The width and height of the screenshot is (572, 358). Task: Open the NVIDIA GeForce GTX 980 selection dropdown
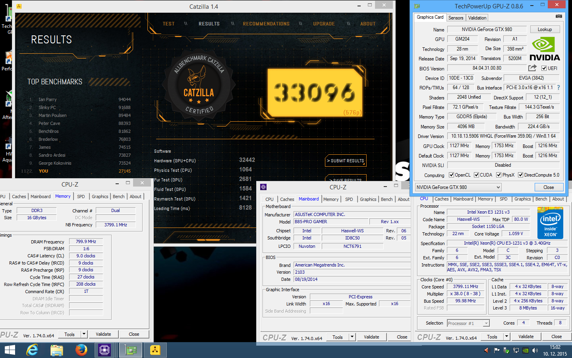(458, 187)
